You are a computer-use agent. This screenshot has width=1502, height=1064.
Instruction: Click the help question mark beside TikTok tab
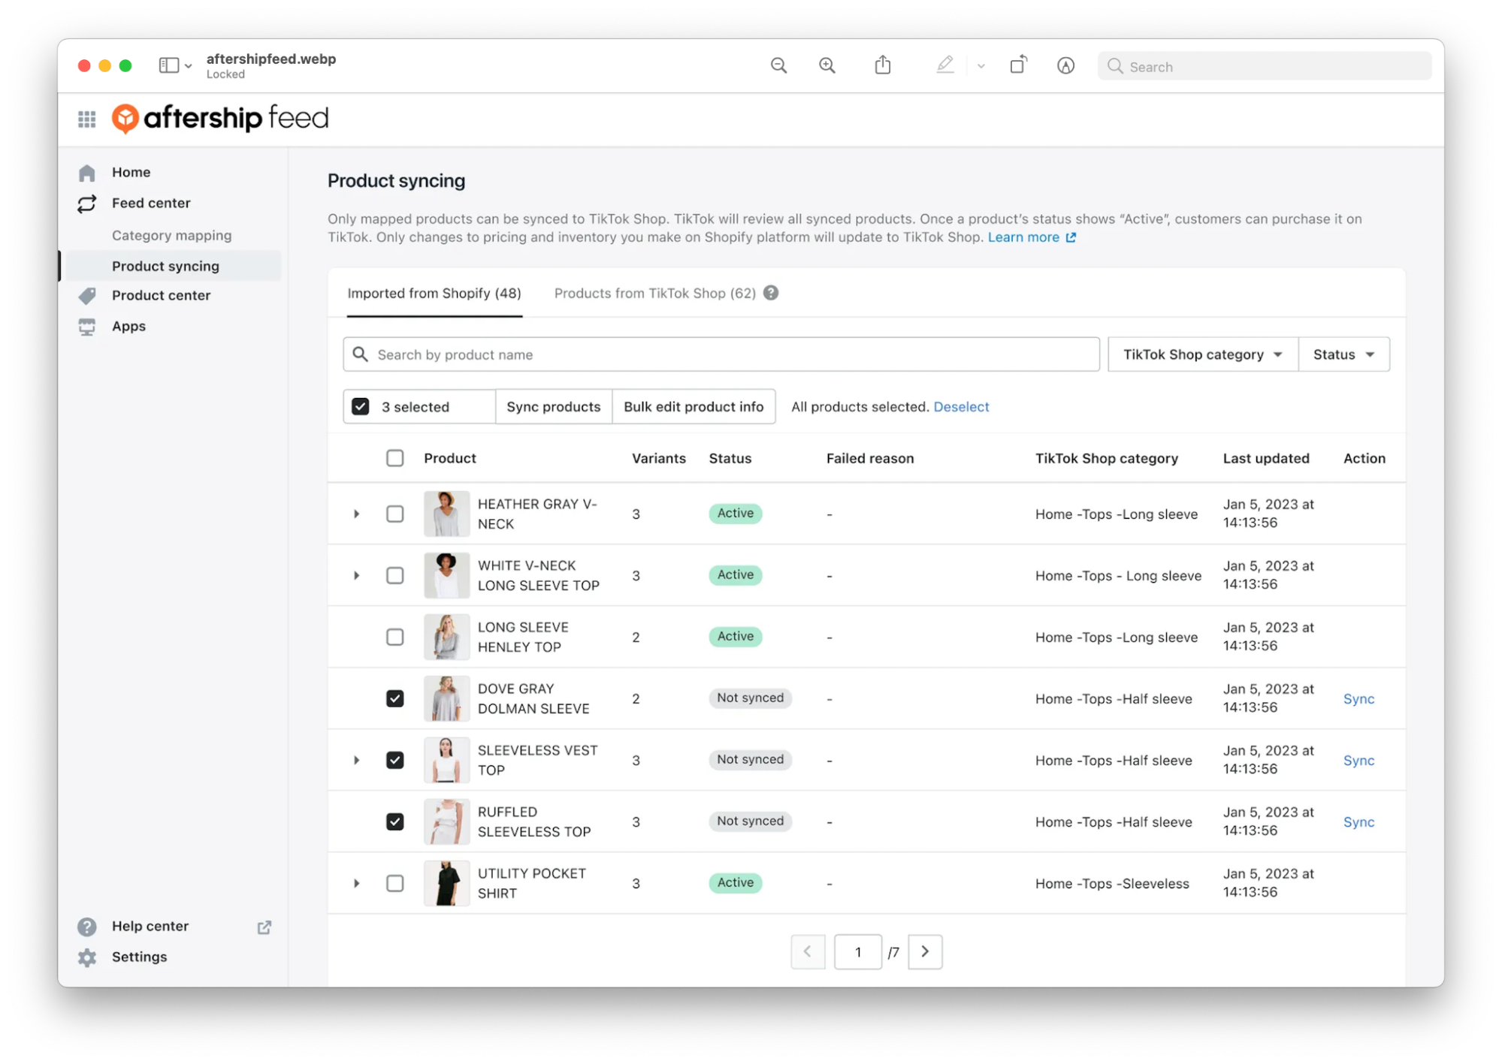coord(771,293)
